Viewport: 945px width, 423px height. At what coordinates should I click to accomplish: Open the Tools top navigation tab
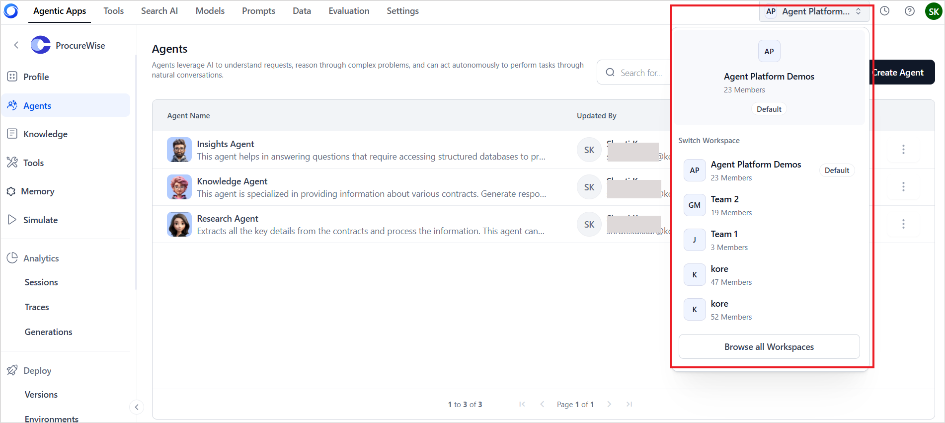click(114, 11)
